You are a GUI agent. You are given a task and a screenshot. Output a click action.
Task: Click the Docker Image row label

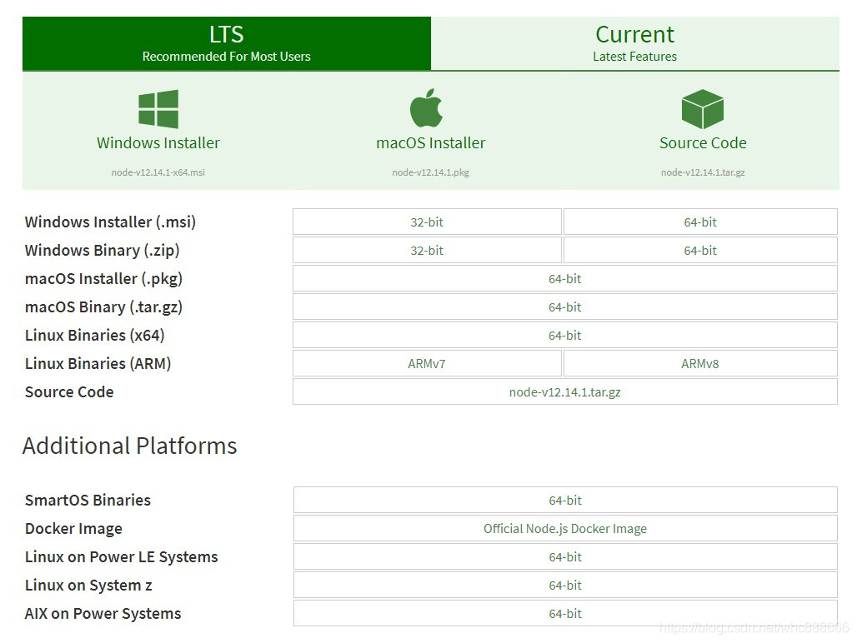point(73,529)
